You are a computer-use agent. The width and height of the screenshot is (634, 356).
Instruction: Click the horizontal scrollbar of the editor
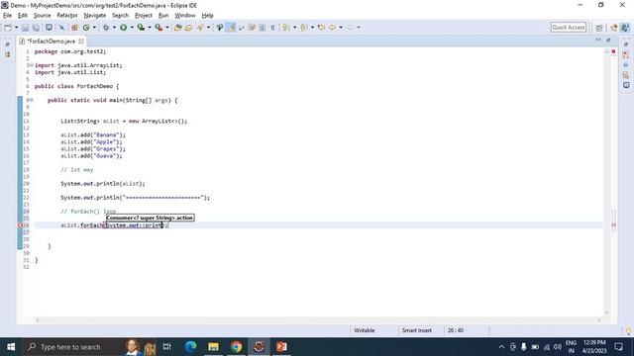click(318, 319)
